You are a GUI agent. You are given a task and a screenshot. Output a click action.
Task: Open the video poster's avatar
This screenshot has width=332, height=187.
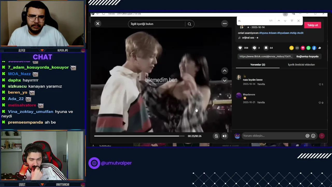(x=242, y=27)
